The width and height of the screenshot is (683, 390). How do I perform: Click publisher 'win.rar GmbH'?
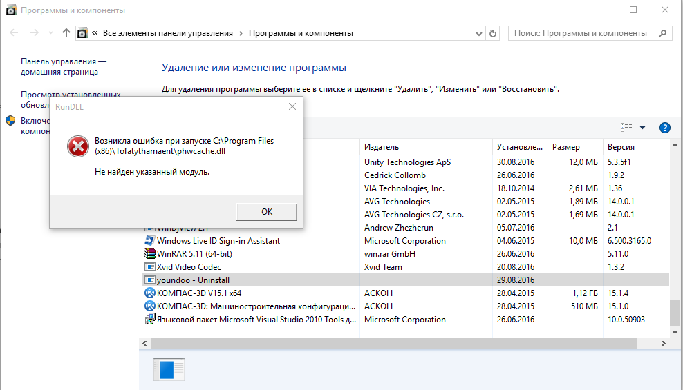point(390,253)
